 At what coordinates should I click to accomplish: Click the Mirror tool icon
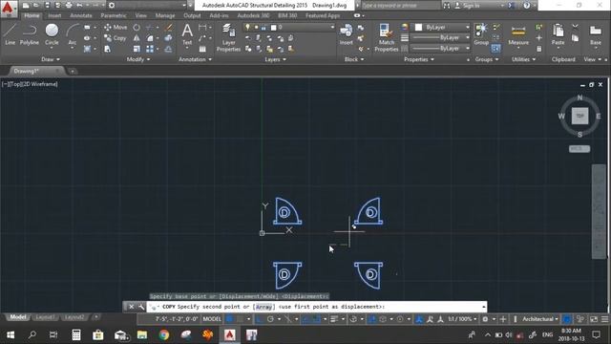tap(137, 38)
